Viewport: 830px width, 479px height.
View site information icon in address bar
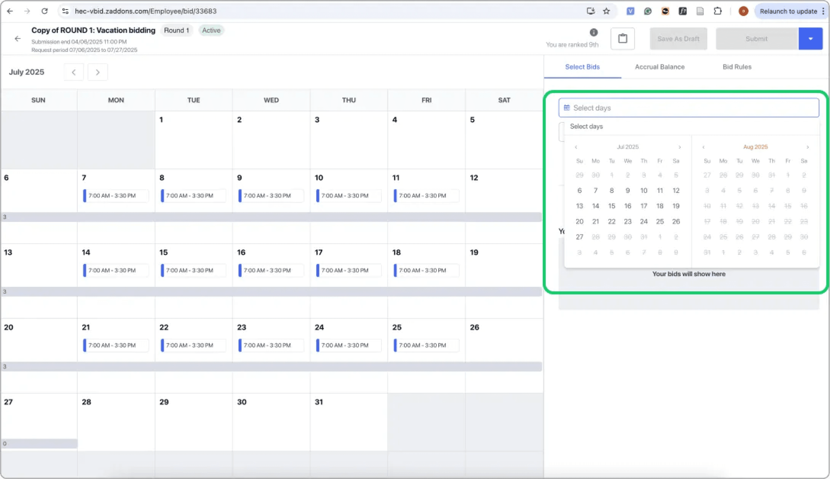[65, 11]
